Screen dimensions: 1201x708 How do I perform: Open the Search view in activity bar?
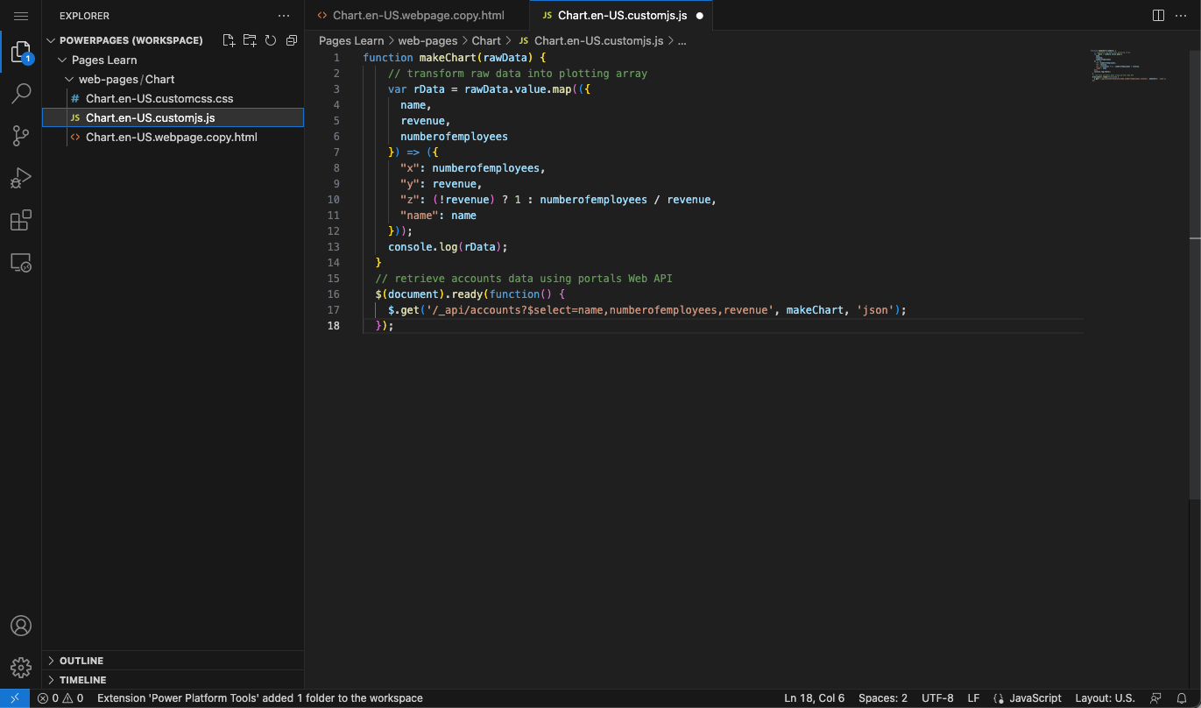click(x=21, y=94)
